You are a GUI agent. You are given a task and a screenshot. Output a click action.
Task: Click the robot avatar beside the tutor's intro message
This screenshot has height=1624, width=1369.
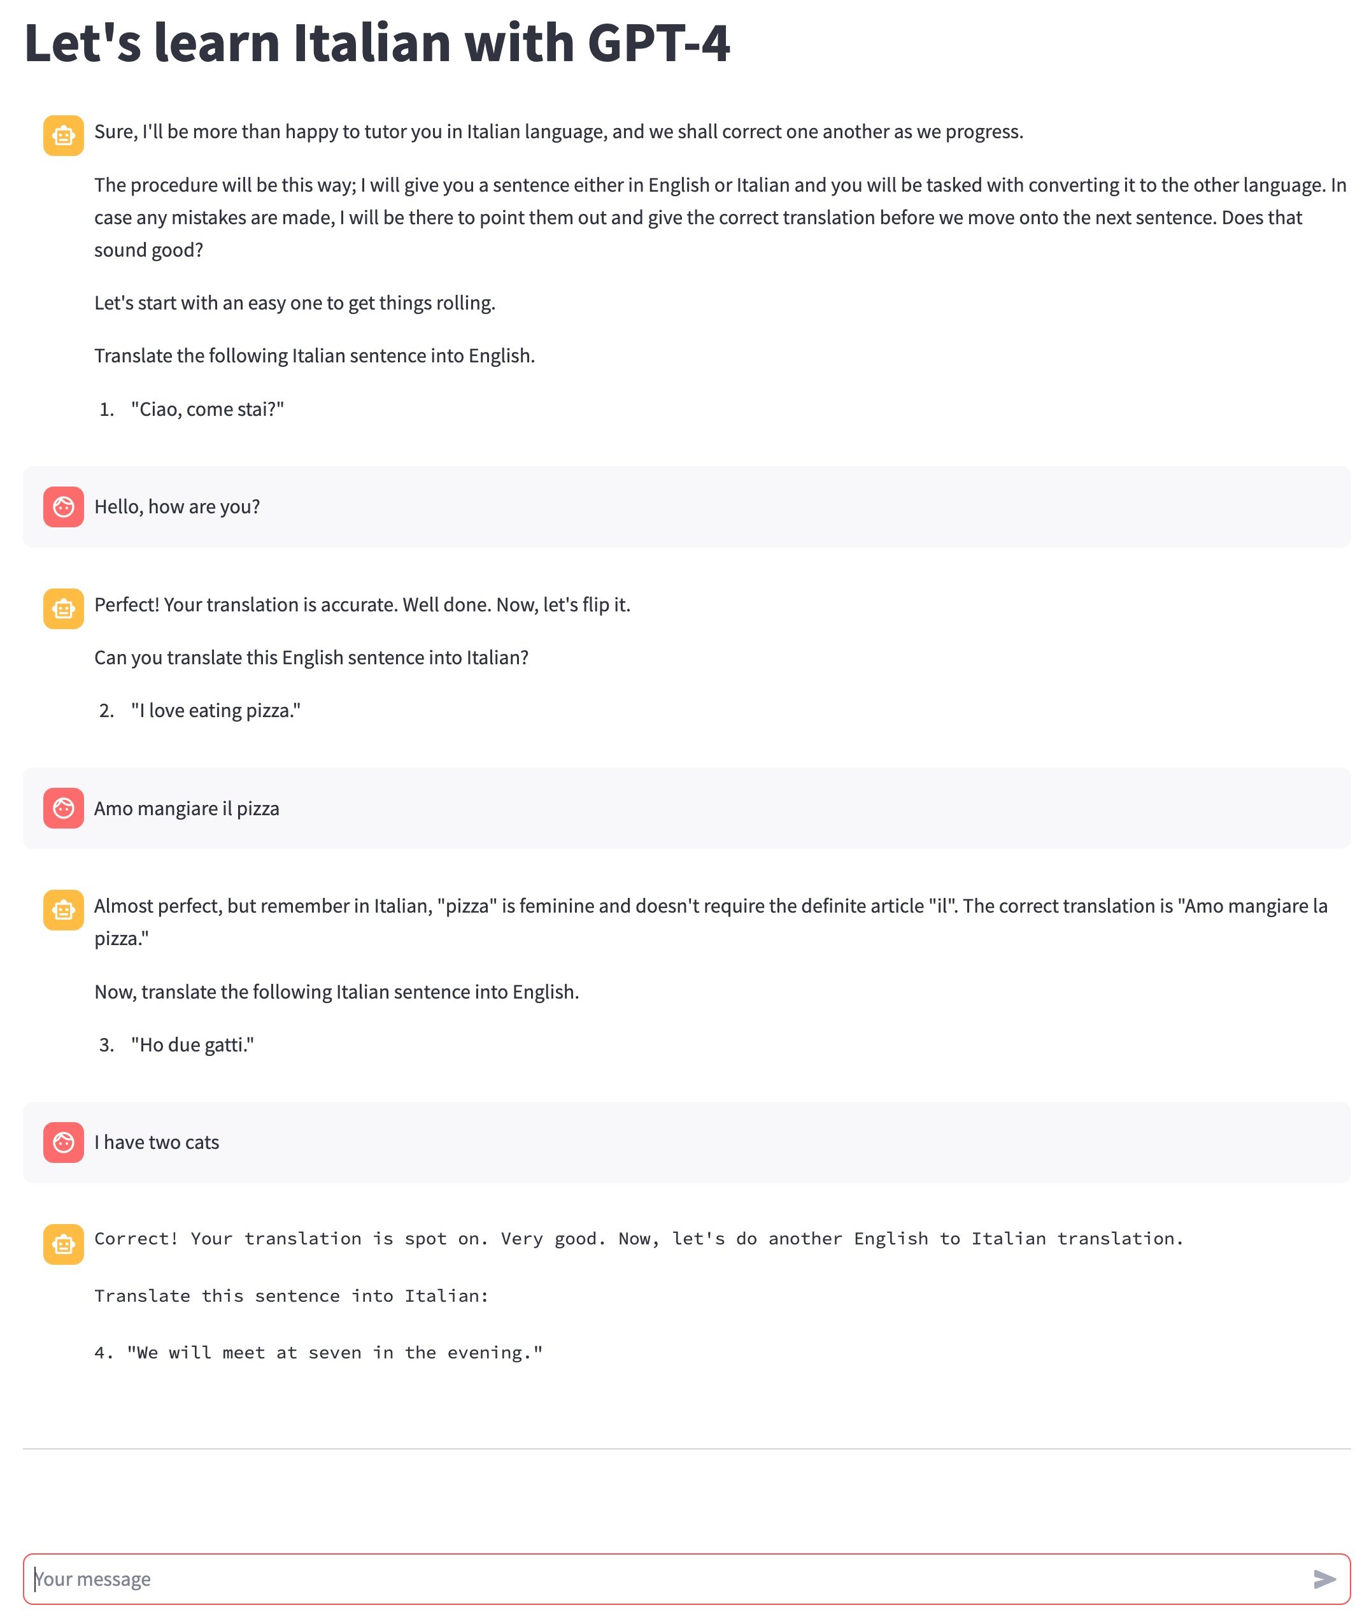(x=64, y=136)
